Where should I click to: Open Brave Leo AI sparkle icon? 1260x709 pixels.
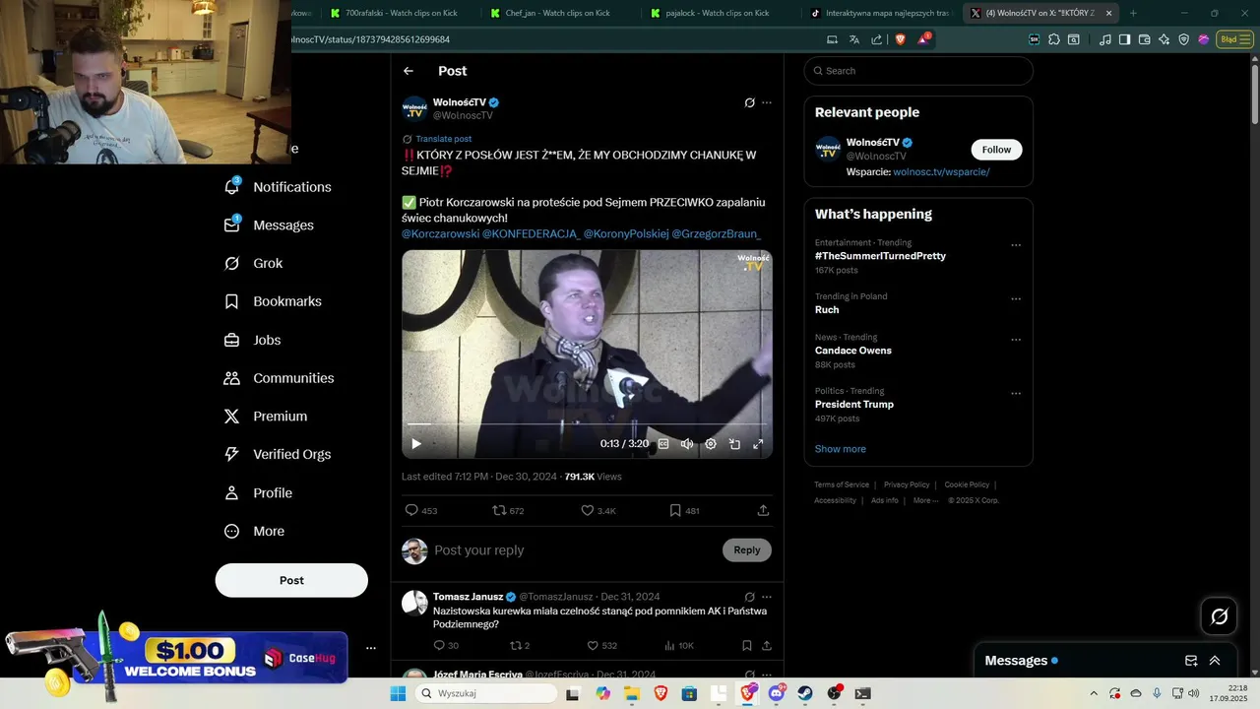click(x=1165, y=39)
